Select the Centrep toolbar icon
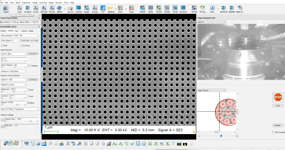 click(79, 9)
